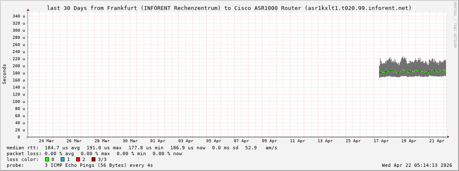Click the x-axis arrowhead at the right end
Viewport: 459px width, 171px height.
point(448,137)
